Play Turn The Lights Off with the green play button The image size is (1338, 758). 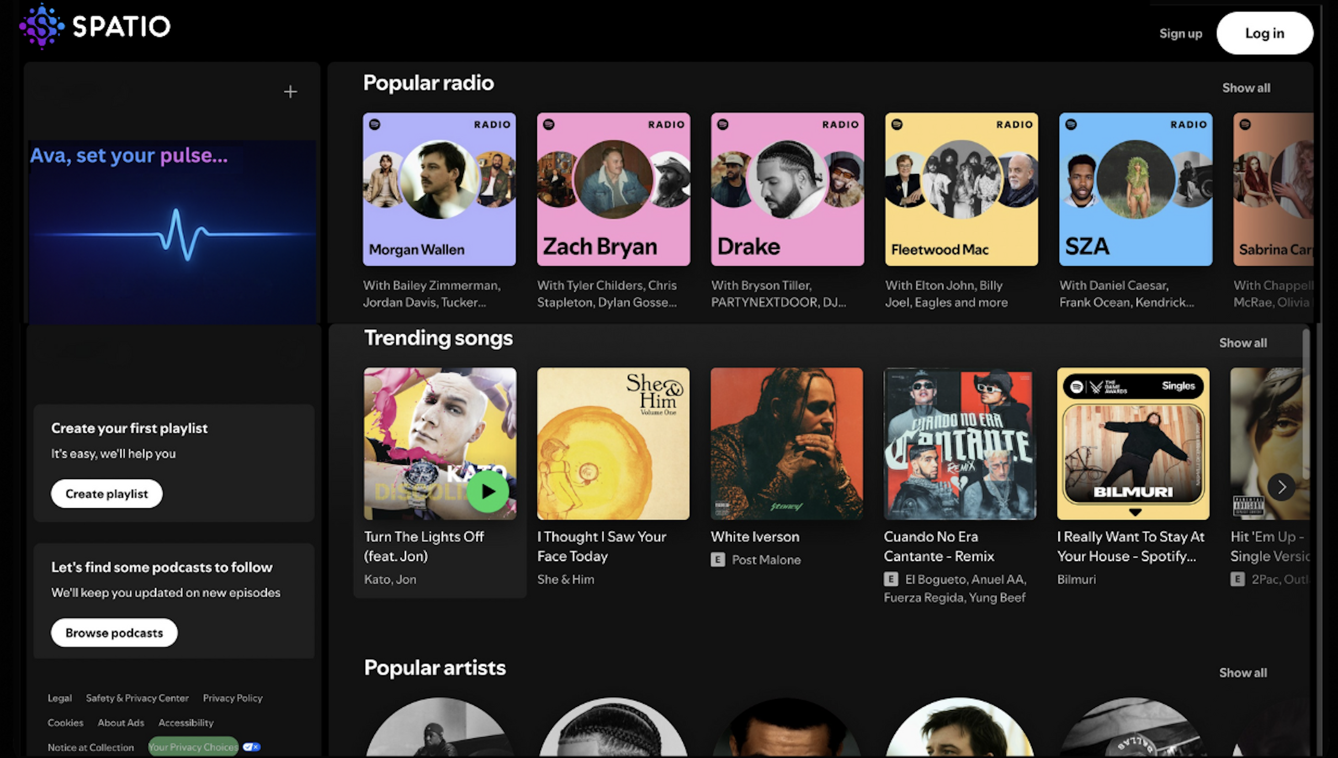pos(488,490)
